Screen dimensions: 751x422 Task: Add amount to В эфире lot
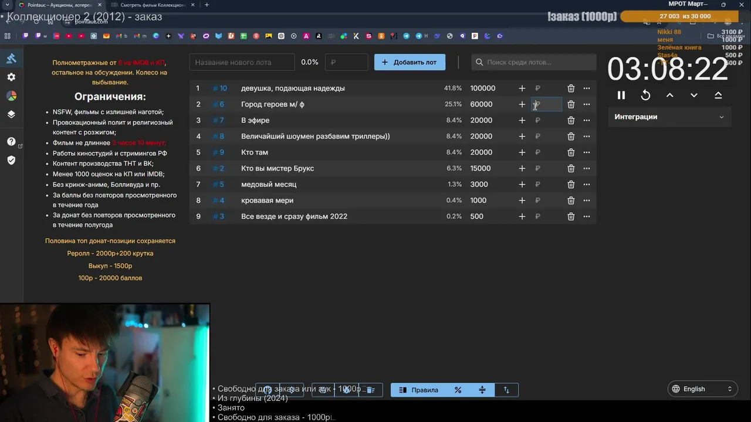click(522, 120)
